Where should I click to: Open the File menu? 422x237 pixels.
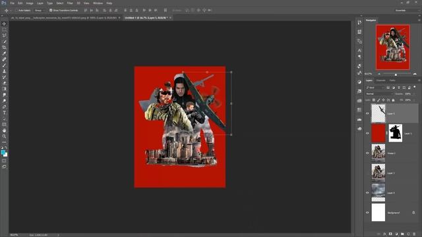pos(12,3)
